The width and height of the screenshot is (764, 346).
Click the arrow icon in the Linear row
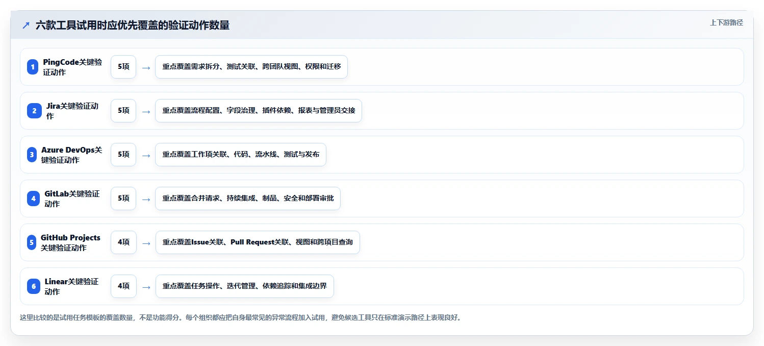[x=146, y=287]
